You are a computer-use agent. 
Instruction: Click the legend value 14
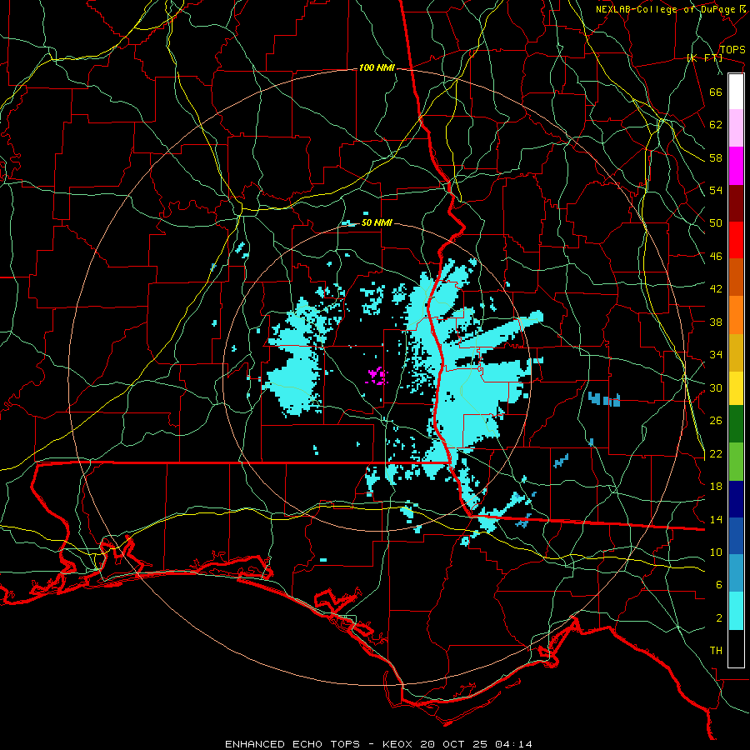[x=716, y=519]
